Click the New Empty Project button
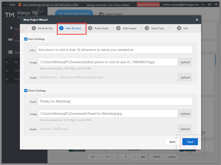This screenshot has width=221, height=165. pyautogui.click(x=74, y=14)
